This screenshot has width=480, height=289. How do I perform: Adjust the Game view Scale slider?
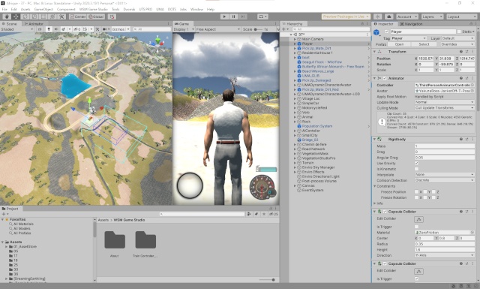(259, 29)
